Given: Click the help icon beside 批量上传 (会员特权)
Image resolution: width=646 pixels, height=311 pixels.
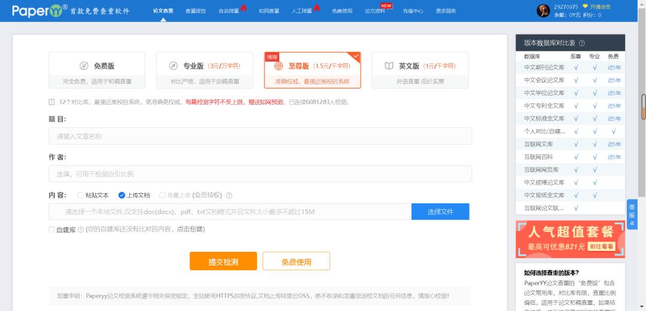Looking at the screenshot, I should 229,195.
